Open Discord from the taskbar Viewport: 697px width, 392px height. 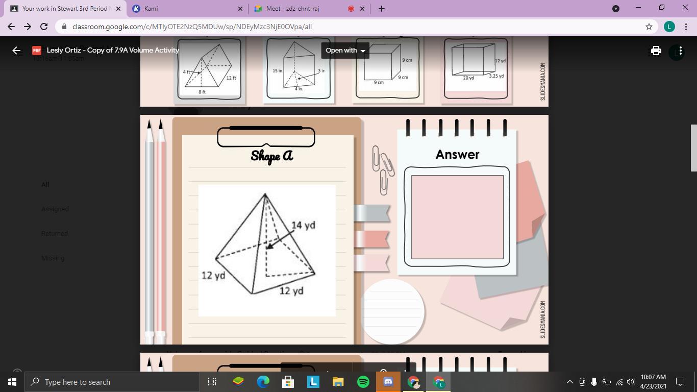point(388,382)
